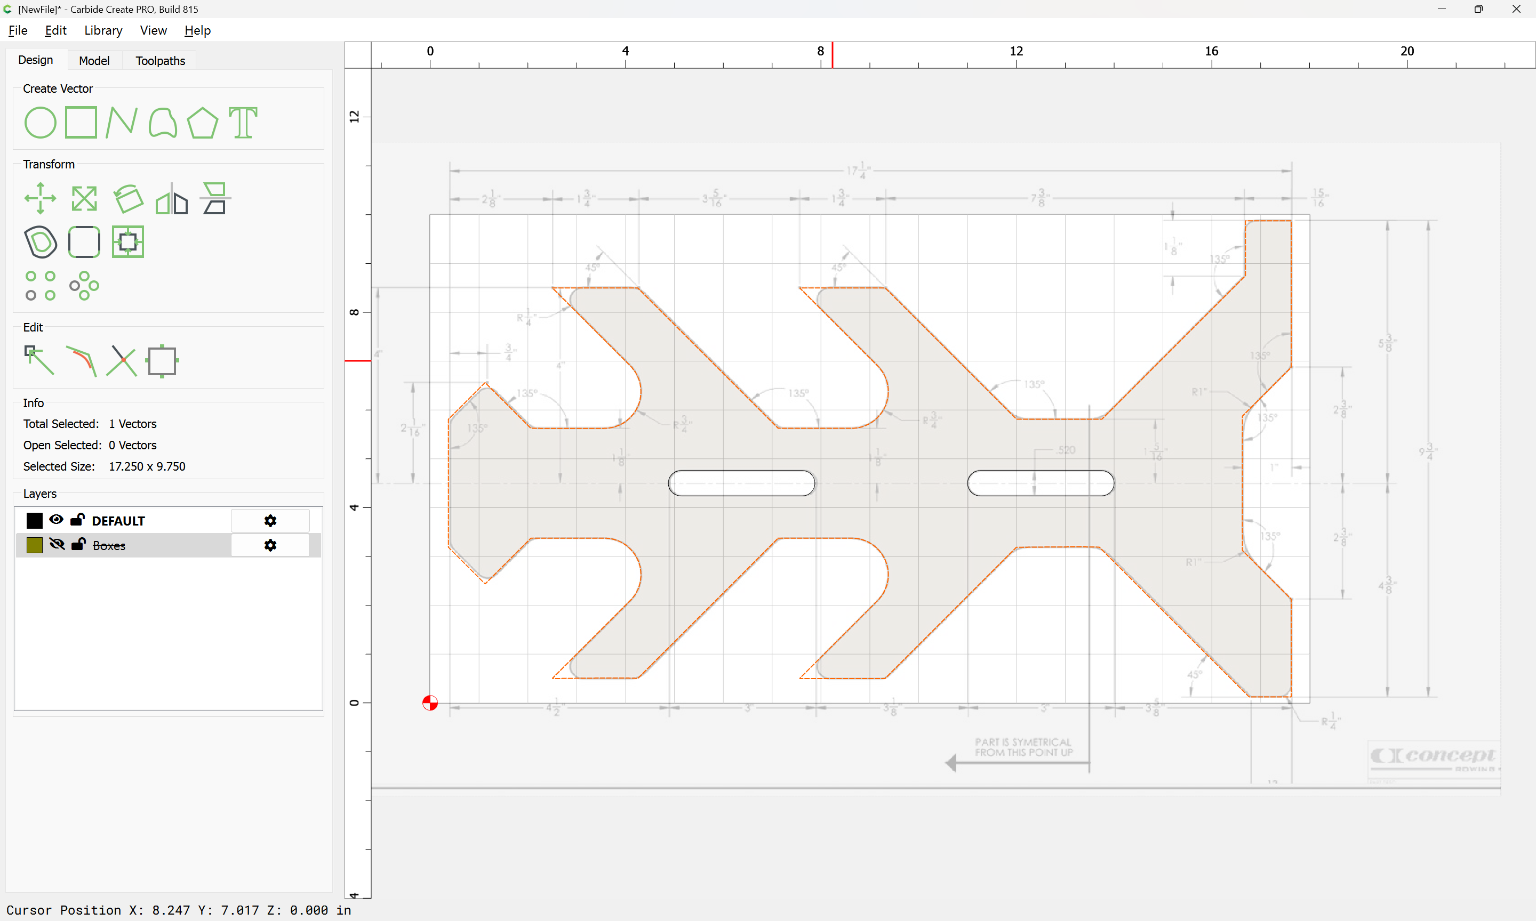
Task: Click the olive Boxes layer color swatch
Action: [x=35, y=546]
